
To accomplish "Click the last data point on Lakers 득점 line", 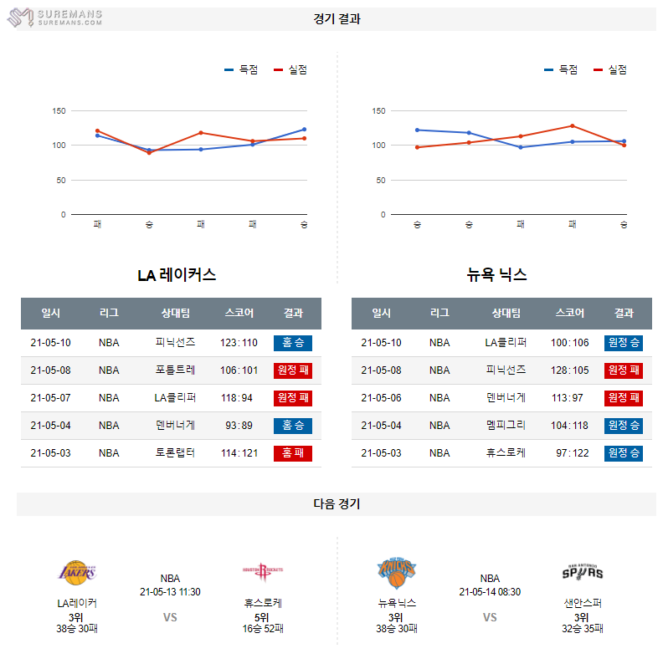I will [304, 130].
